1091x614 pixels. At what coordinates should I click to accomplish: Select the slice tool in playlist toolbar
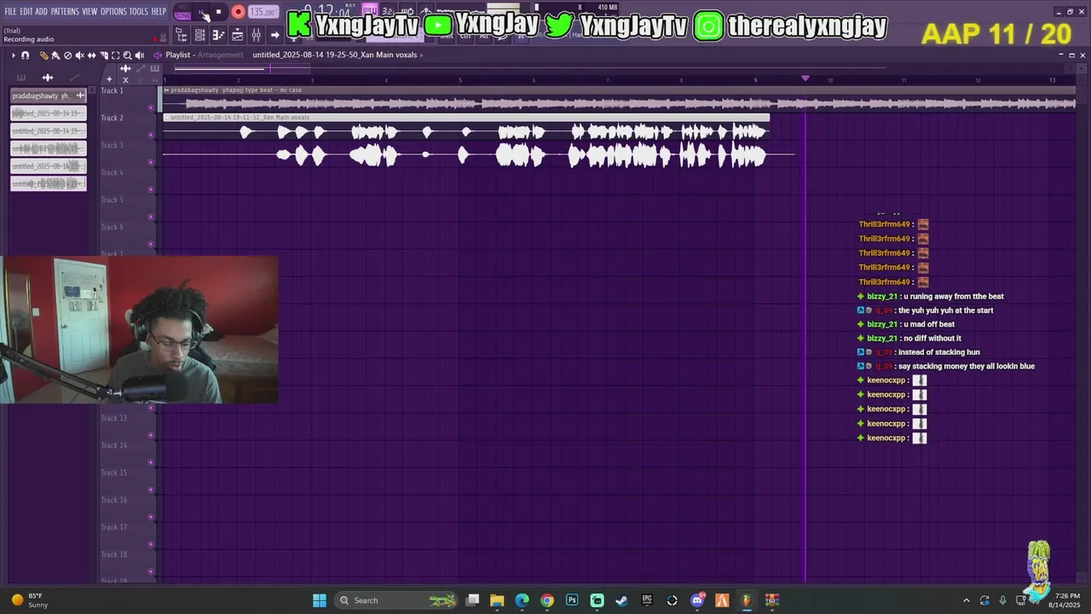(x=104, y=55)
